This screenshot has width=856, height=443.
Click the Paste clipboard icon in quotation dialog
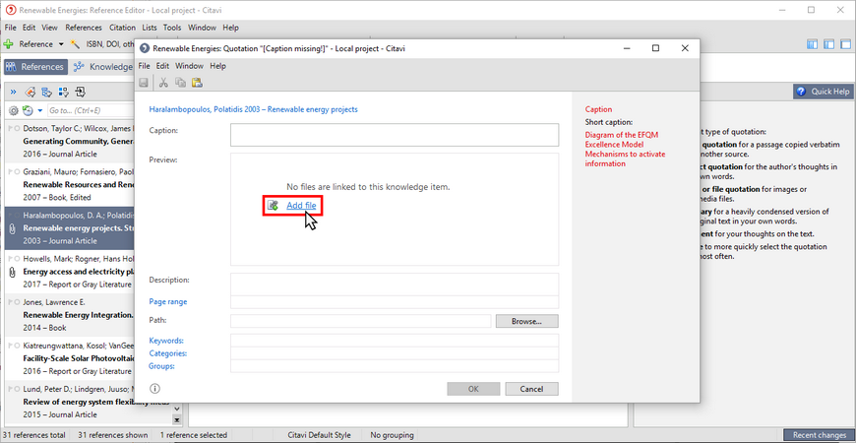pyautogui.click(x=197, y=83)
